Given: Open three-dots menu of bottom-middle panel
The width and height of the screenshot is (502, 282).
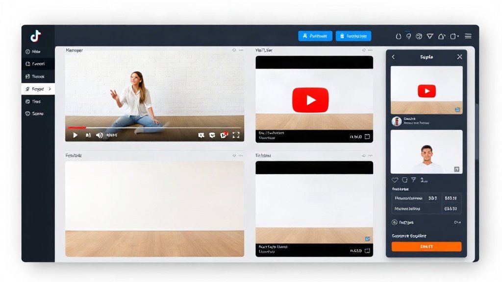Looking at the screenshot, I should point(371,156).
